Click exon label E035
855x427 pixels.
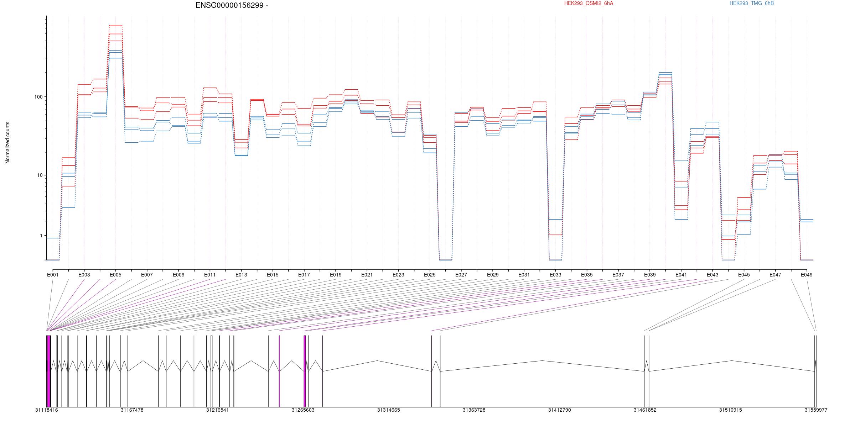pos(587,275)
